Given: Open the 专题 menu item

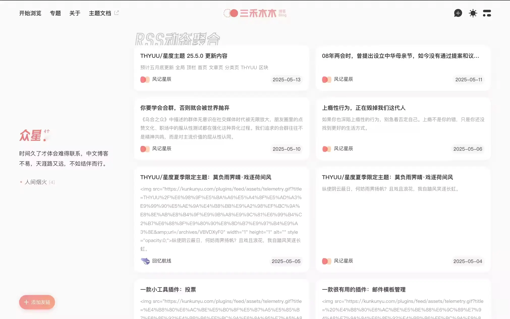Looking at the screenshot, I should pyautogui.click(x=55, y=13).
